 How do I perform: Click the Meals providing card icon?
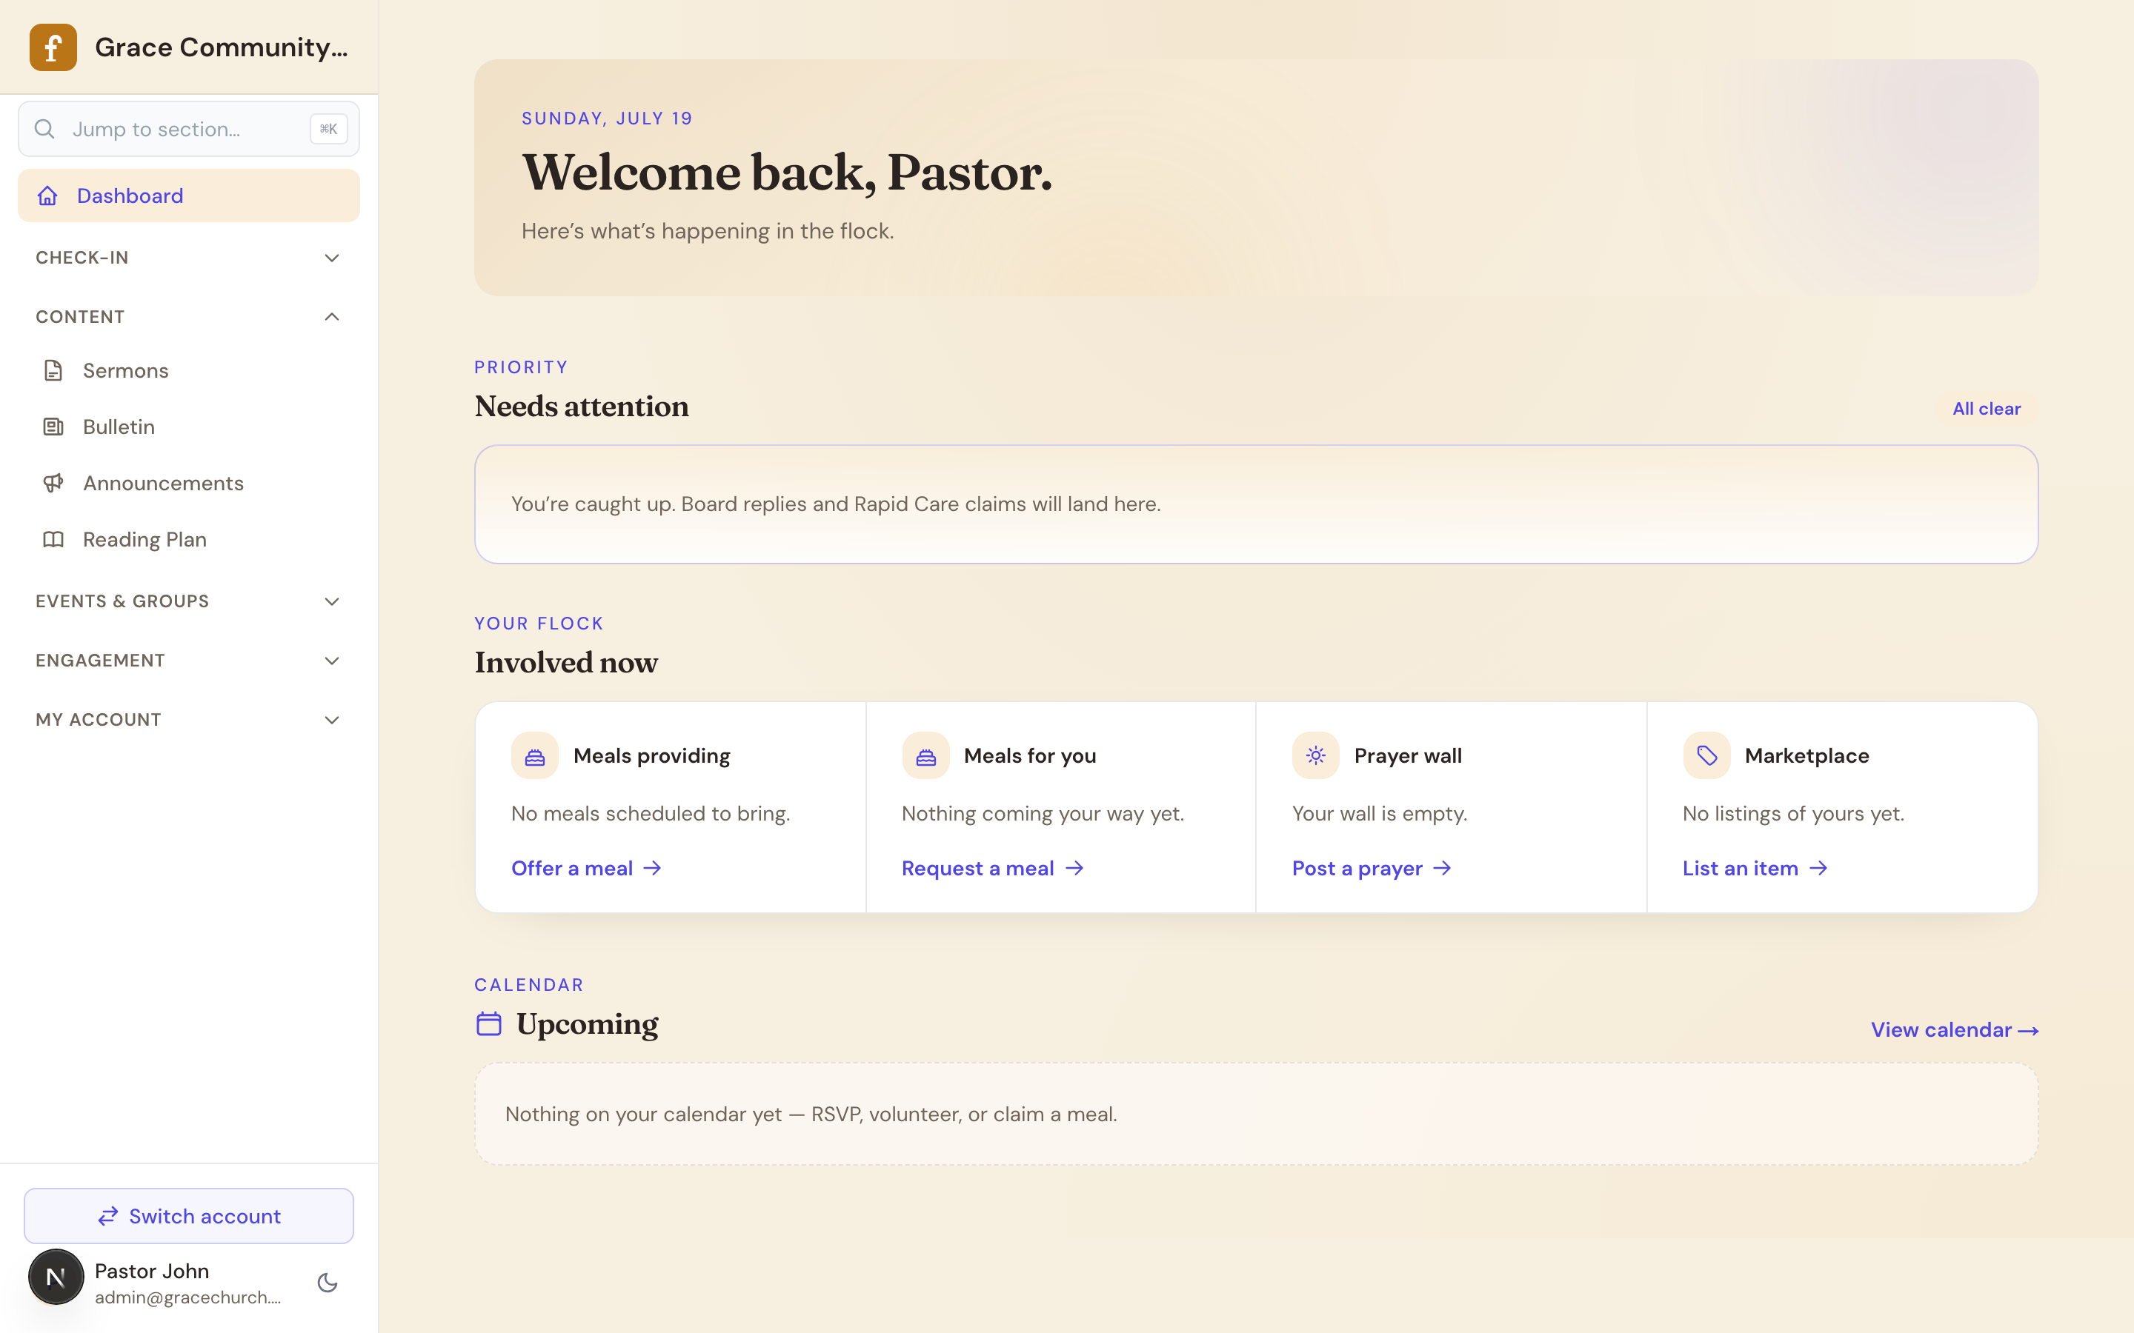(x=534, y=755)
